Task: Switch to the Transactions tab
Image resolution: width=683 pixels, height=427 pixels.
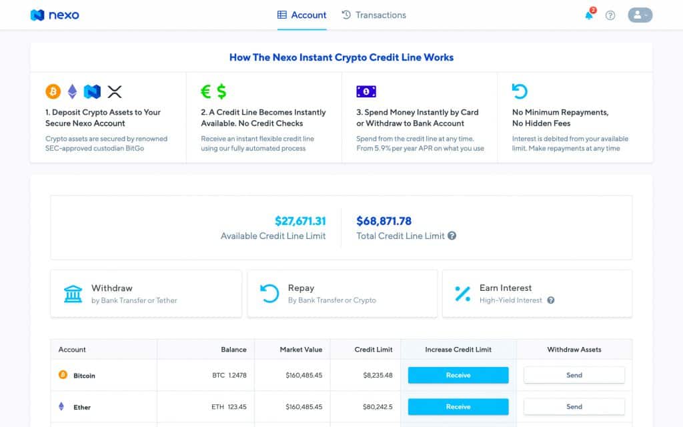Action: click(374, 15)
